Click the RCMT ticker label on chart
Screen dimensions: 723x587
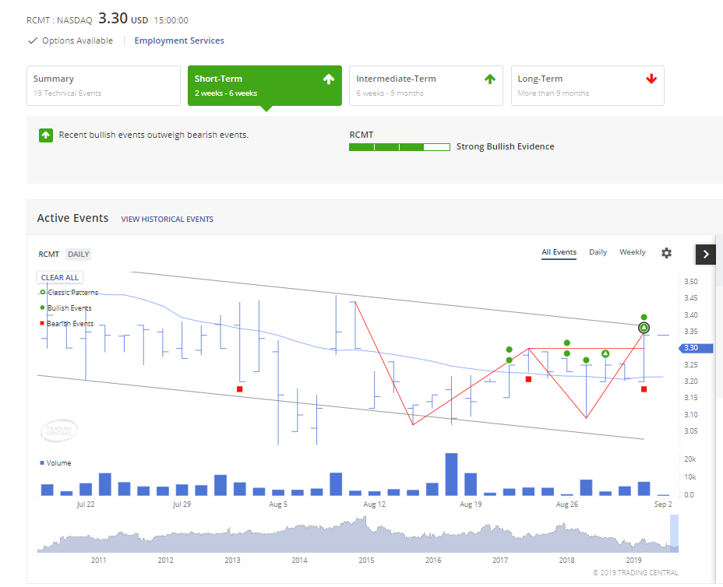[49, 255]
